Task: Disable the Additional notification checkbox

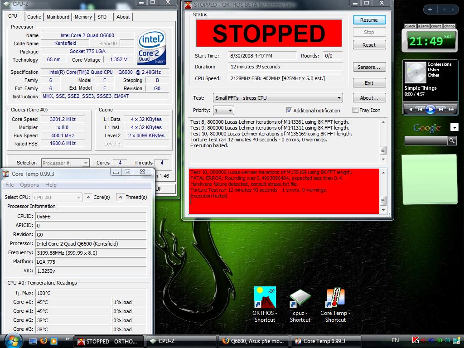Action: point(289,111)
